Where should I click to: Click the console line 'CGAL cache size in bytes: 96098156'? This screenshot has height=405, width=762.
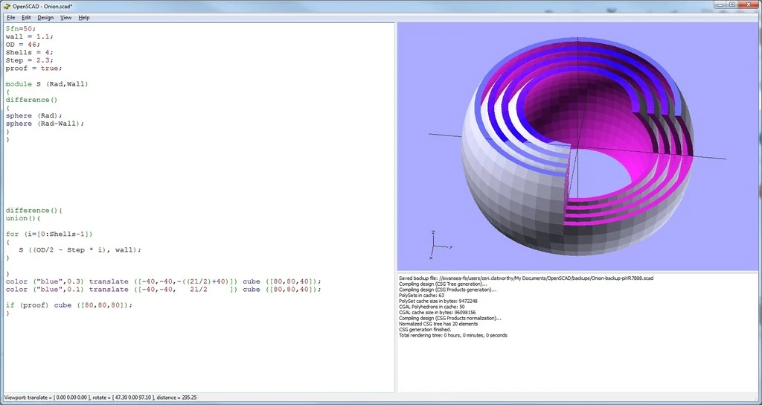(x=438, y=313)
